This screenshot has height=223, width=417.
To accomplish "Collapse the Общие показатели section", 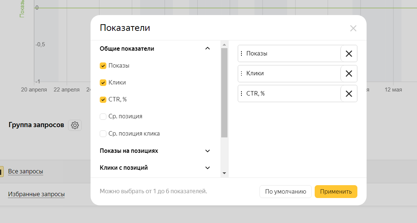I will point(207,48).
